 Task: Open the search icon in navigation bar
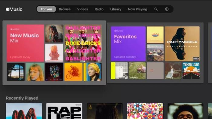[x=156, y=9]
